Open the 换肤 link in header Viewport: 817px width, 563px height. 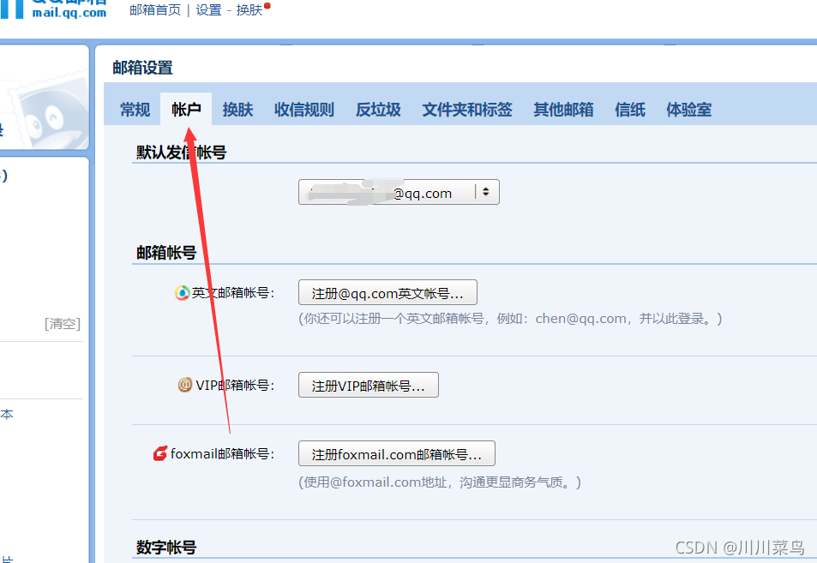(x=249, y=10)
